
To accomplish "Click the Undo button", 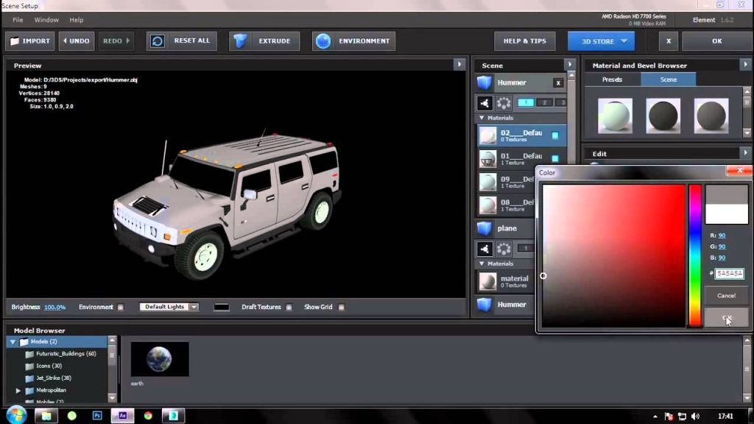I will pos(77,41).
